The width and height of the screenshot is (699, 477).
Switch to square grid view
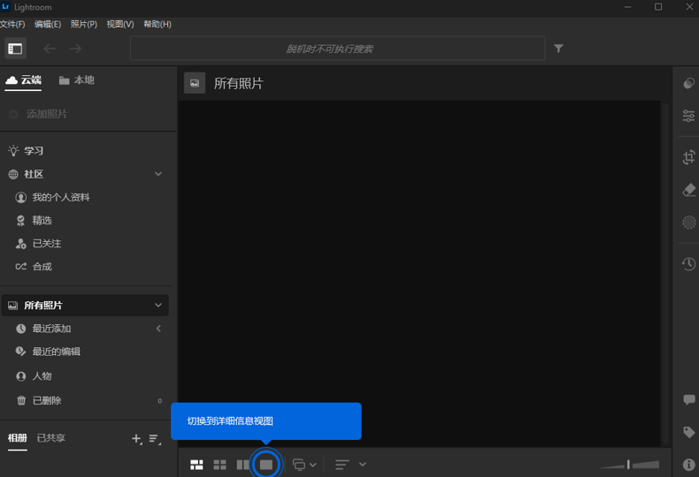pyautogui.click(x=219, y=465)
